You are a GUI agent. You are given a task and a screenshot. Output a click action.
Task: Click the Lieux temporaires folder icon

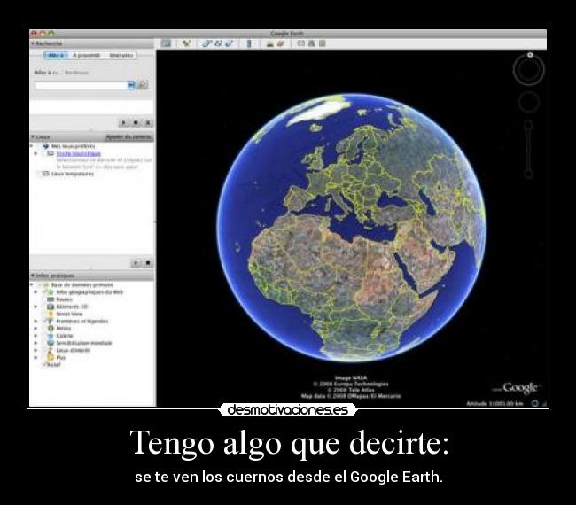coord(46,174)
